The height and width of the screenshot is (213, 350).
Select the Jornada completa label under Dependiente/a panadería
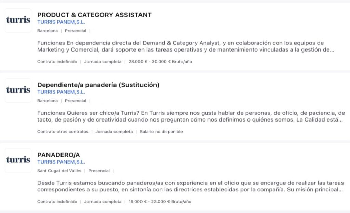click(113, 131)
